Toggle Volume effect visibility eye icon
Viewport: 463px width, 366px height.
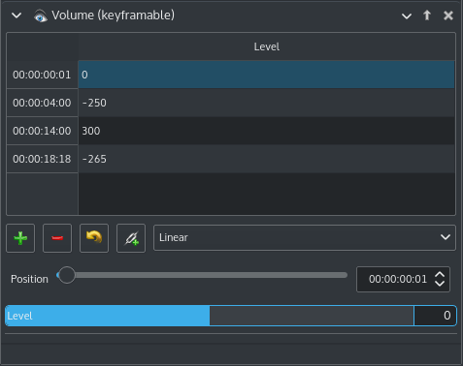[41, 15]
